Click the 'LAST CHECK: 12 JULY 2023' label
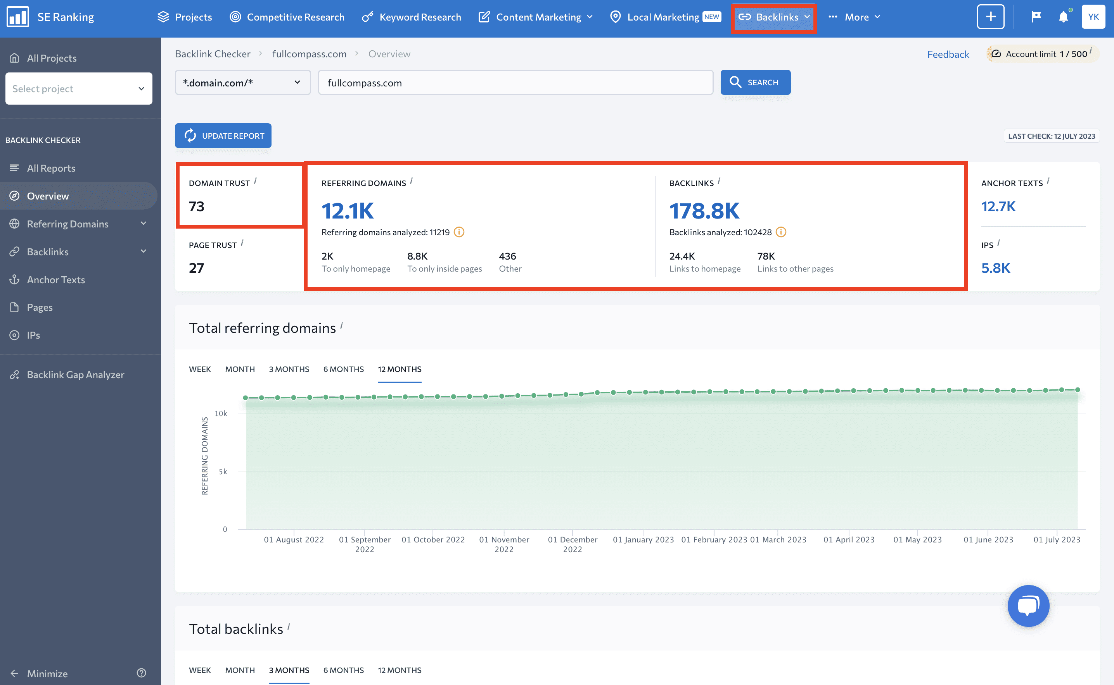 click(x=1052, y=136)
